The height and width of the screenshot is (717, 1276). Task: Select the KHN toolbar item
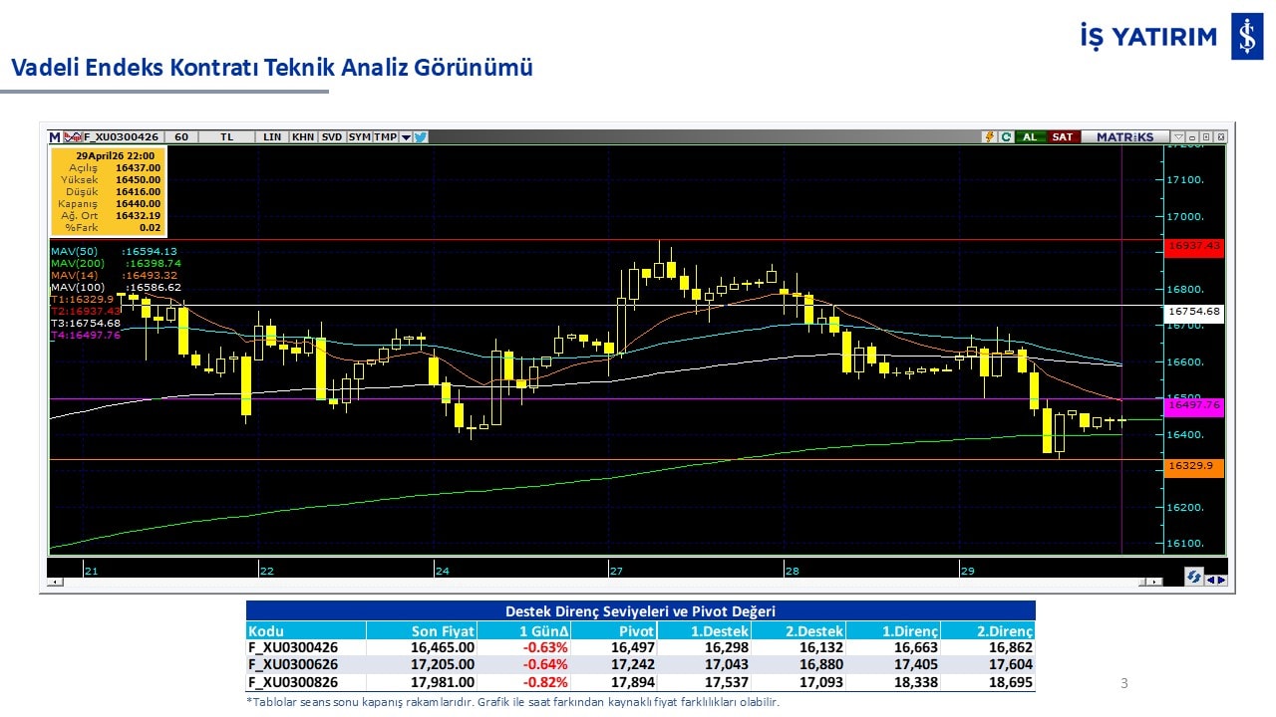pos(303,136)
